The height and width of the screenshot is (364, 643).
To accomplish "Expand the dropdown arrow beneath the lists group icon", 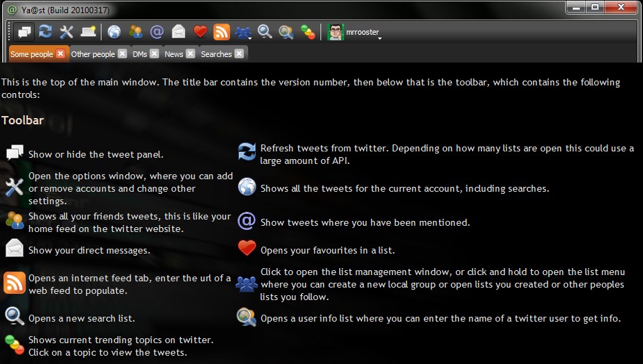I will [250, 38].
